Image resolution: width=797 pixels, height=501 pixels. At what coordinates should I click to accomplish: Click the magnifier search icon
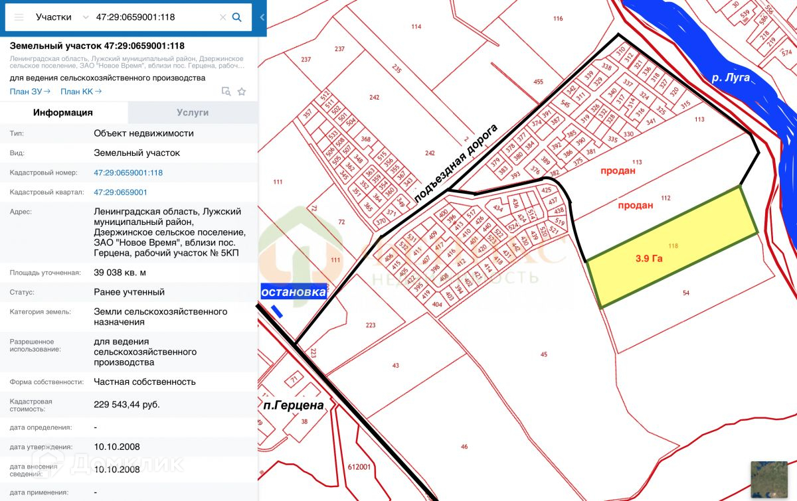236,17
